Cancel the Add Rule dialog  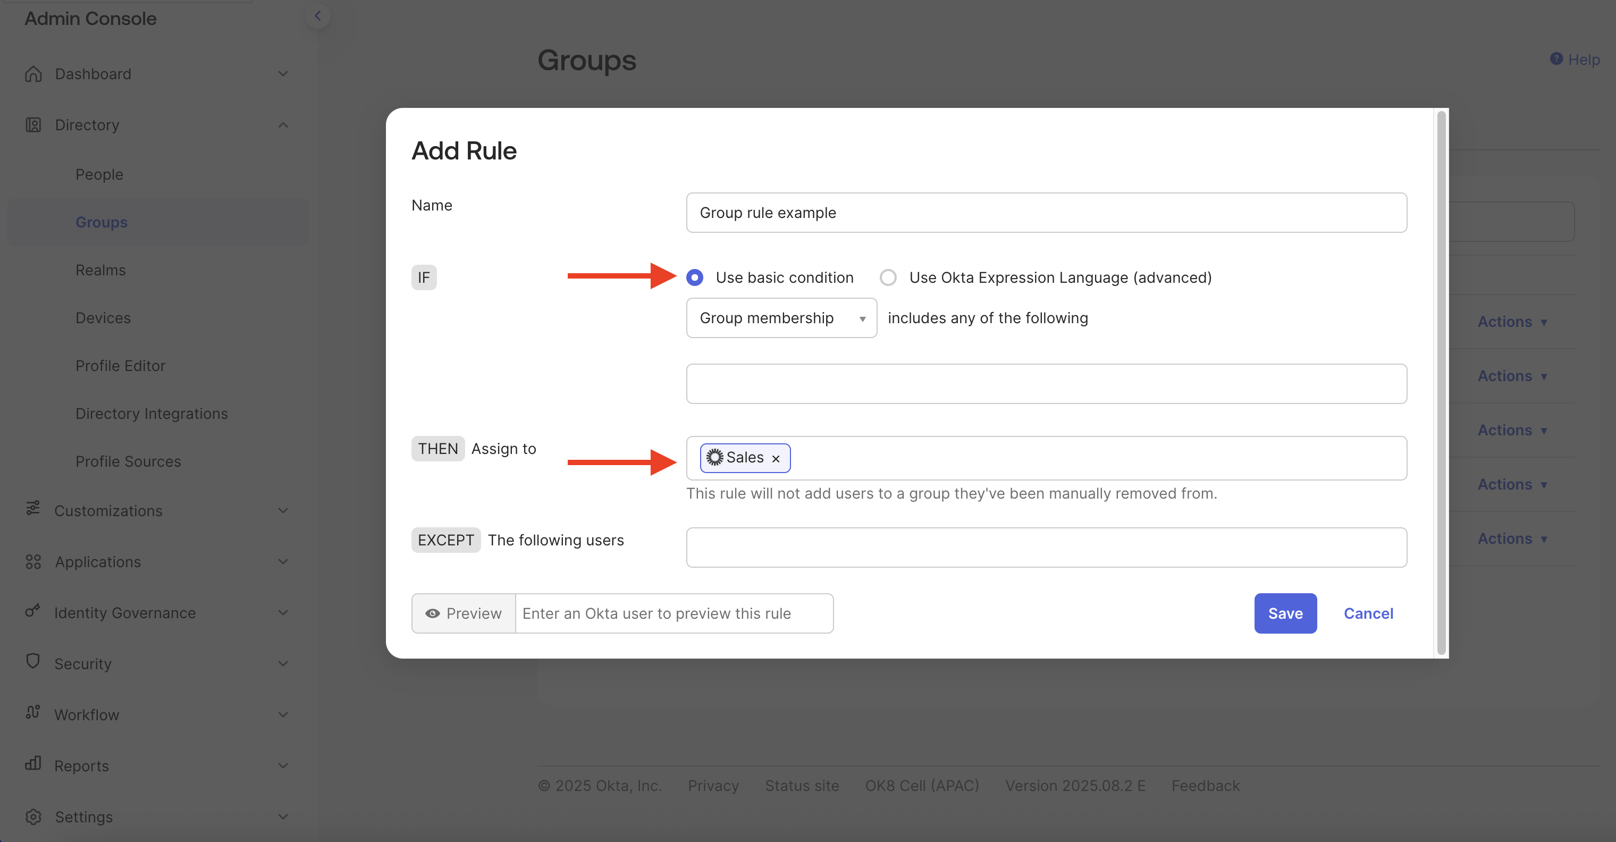click(1368, 613)
